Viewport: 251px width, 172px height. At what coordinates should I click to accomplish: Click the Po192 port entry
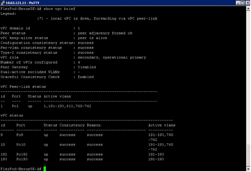[22, 154]
